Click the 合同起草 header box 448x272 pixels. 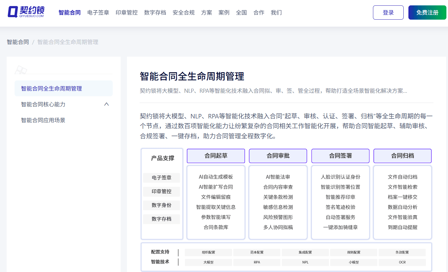[216, 156]
